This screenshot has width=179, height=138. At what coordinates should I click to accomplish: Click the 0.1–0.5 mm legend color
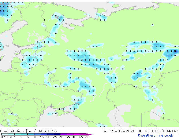(x=5, y=134)
